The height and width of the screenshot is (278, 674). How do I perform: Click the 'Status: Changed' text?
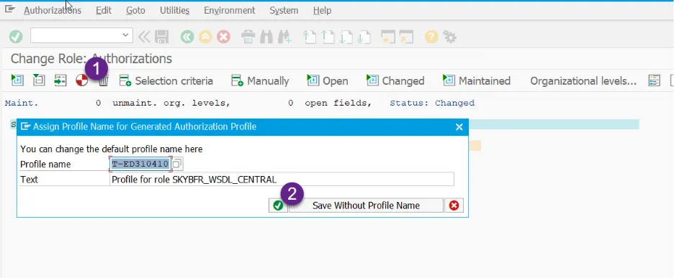click(x=432, y=103)
